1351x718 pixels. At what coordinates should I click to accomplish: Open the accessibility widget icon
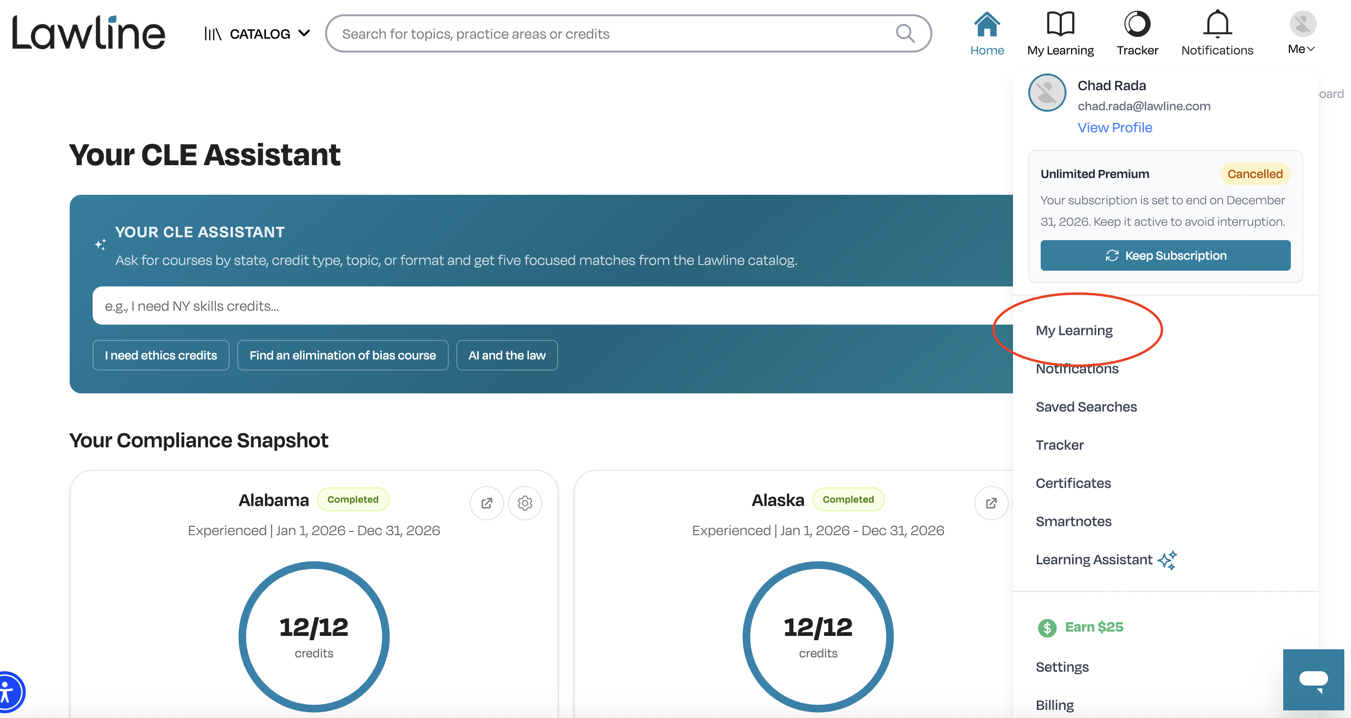[7, 692]
